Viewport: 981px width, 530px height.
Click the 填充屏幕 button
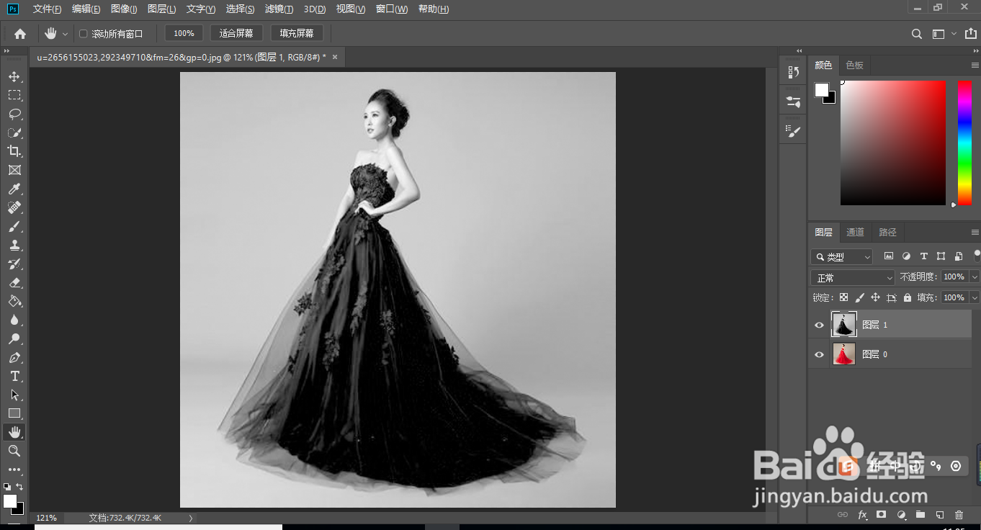click(297, 33)
